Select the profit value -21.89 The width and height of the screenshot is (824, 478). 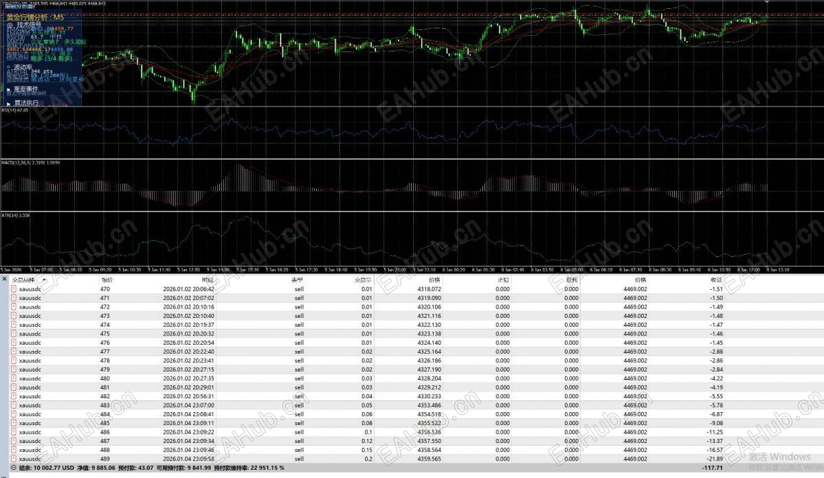point(715,459)
